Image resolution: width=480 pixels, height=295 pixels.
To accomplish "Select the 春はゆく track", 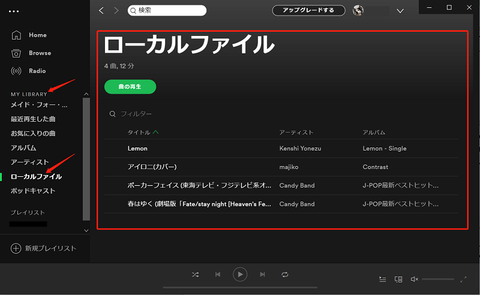I will 199,204.
